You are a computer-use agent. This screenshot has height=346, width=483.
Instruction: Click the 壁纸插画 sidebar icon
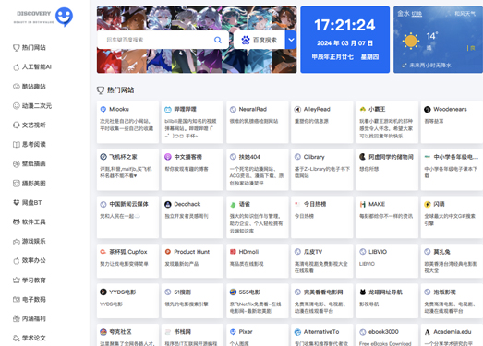[x=17, y=163]
